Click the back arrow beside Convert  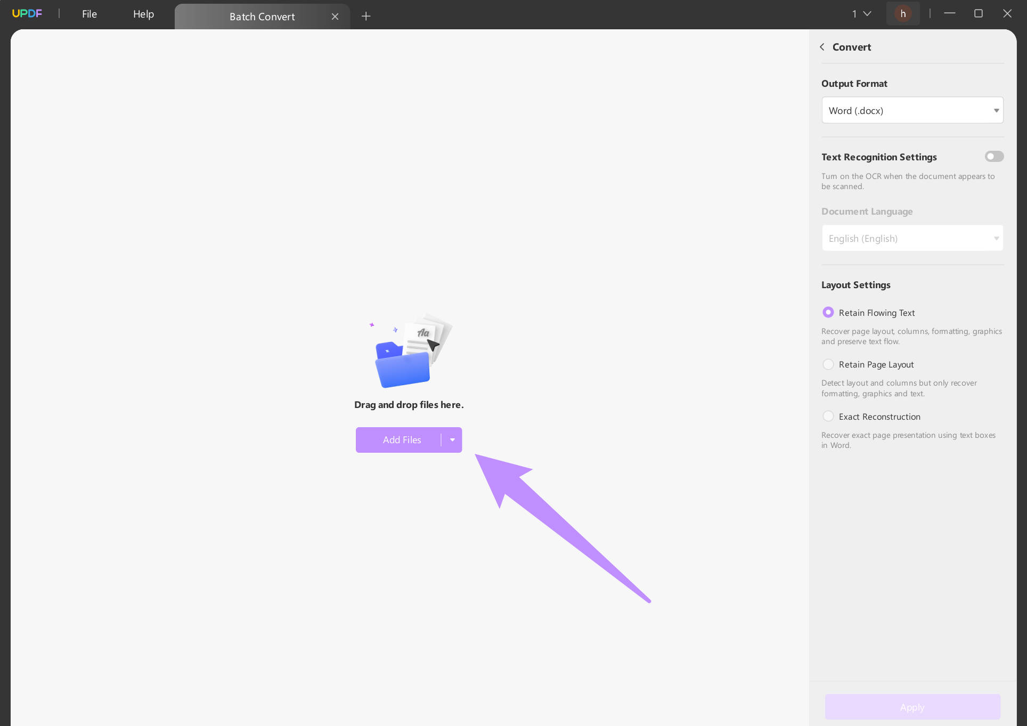point(822,47)
